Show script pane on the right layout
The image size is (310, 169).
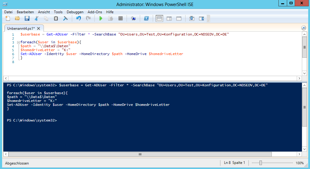point(169,19)
